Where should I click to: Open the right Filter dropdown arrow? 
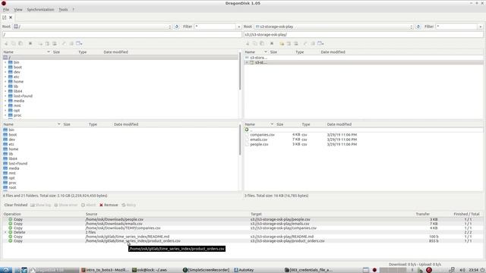tap(481, 27)
